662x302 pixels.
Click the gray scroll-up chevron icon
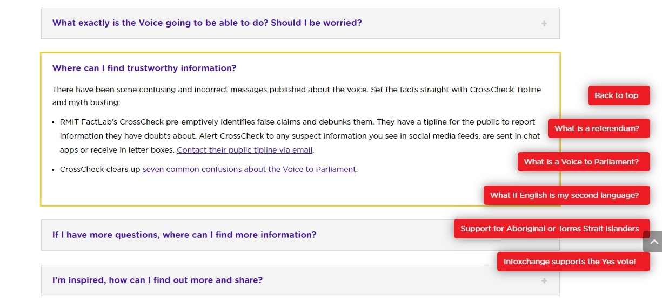(x=653, y=242)
